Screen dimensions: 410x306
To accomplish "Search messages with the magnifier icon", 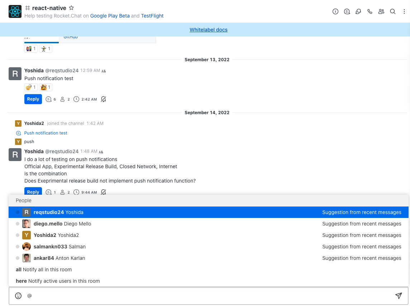I will pyautogui.click(x=393, y=11).
